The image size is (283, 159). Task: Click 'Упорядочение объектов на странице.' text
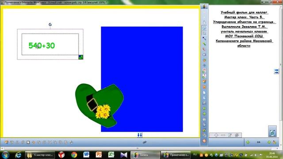pos(244,22)
